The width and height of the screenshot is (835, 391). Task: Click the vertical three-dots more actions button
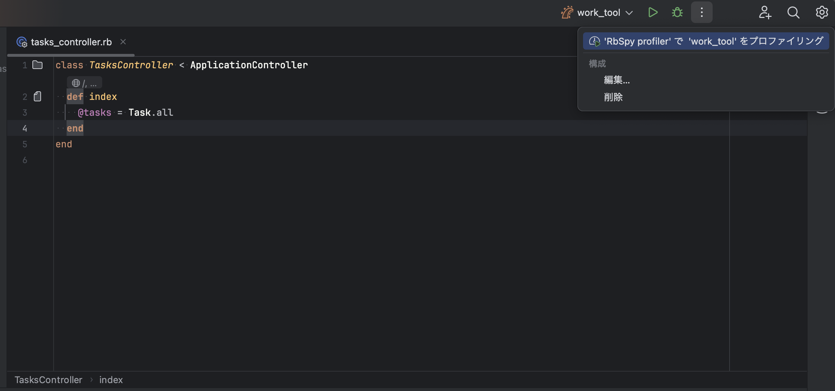[x=701, y=13]
